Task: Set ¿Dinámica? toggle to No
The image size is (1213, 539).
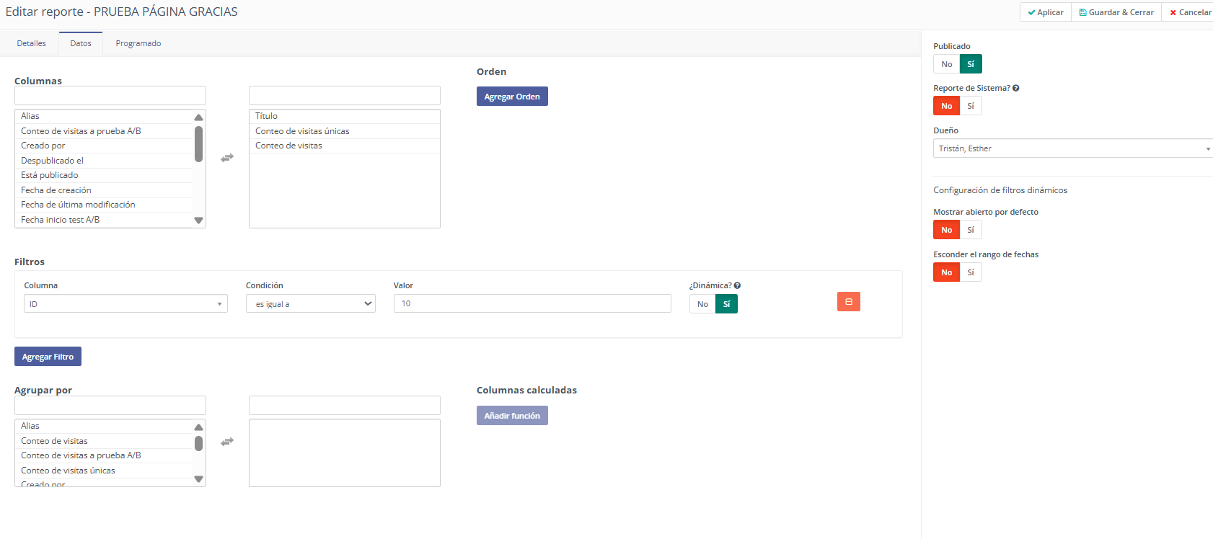Action: pyautogui.click(x=702, y=304)
